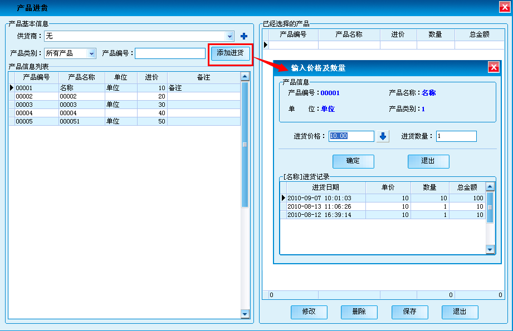Click the blue down-arrow next to 进货价格
The height and width of the screenshot is (331, 513).
[383, 136]
